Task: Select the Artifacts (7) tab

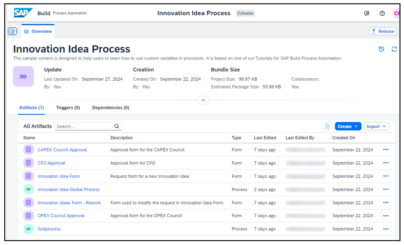Action: click(31, 108)
